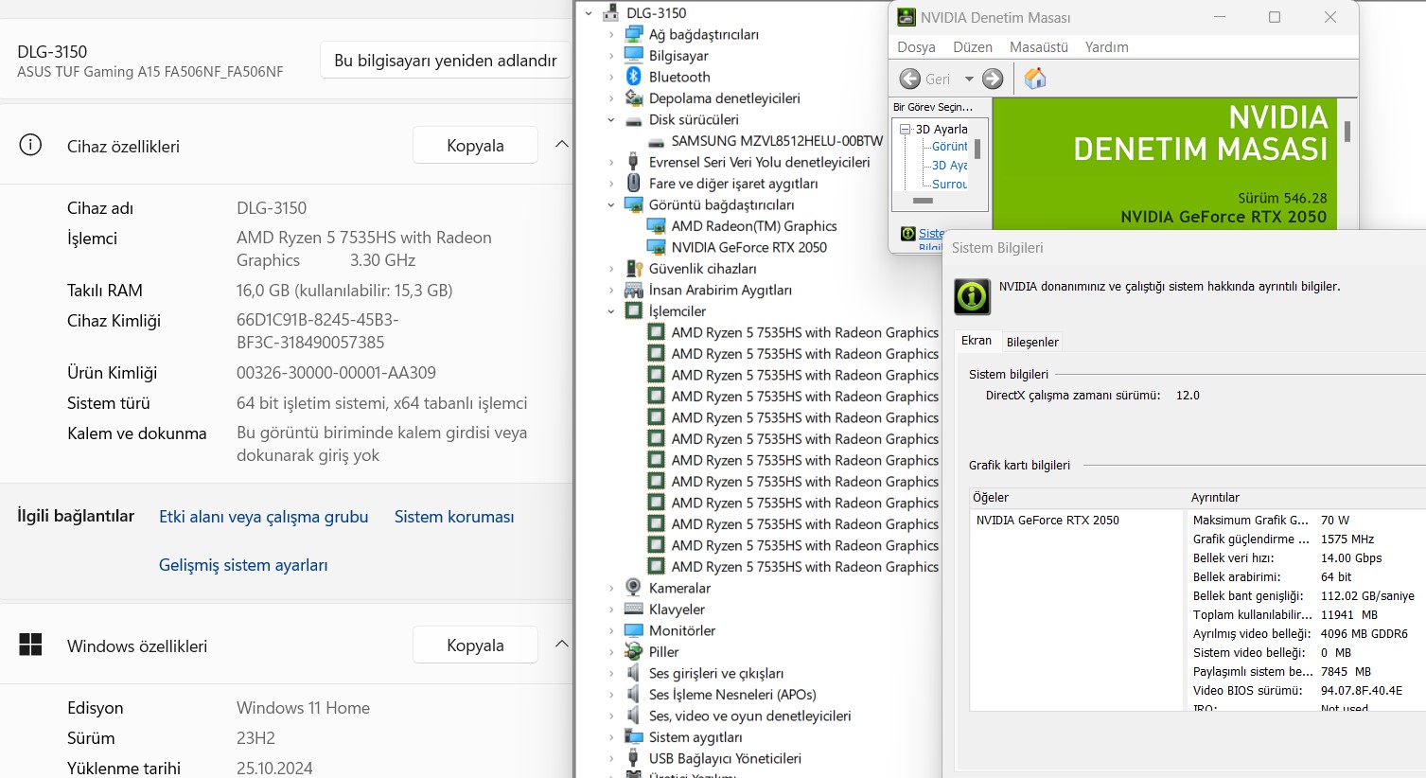
Task: Click the Güvenlik cihazları icon
Action: pos(634,269)
